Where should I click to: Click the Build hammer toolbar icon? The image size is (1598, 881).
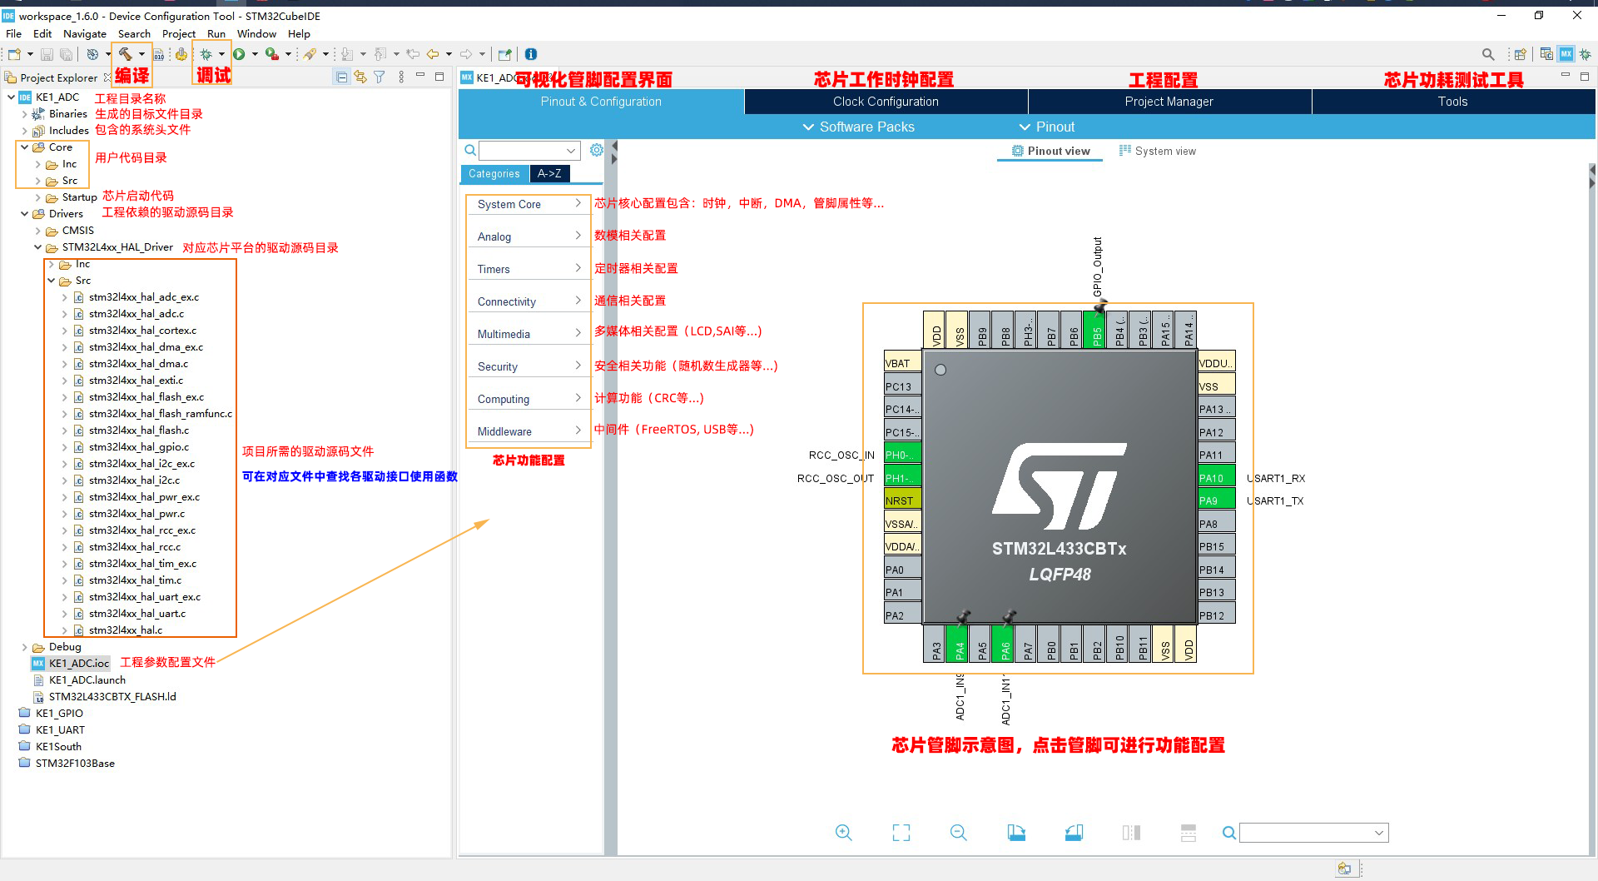point(125,54)
